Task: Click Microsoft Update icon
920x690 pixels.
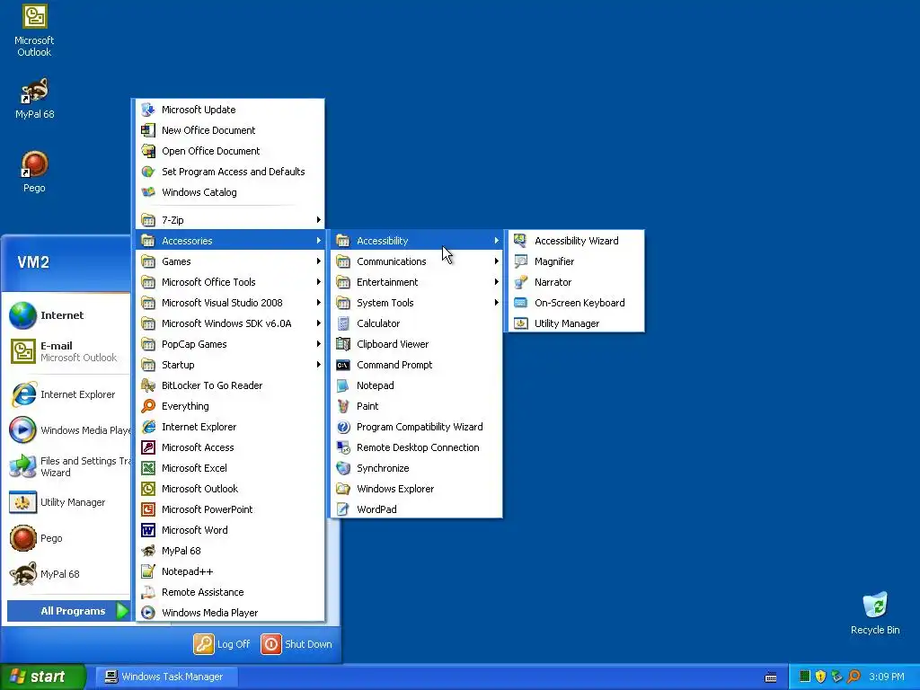Action: coord(148,110)
